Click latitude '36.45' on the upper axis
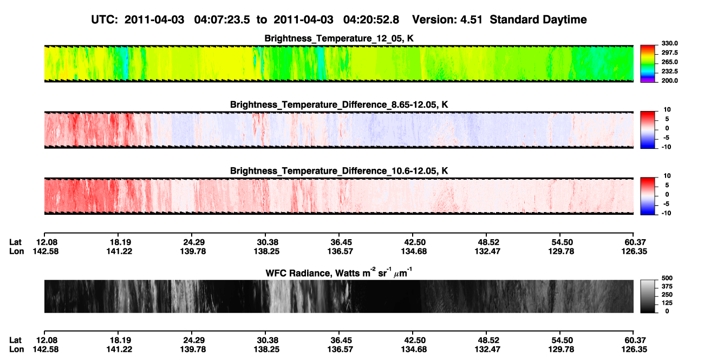The width and height of the screenshot is (704, 361). click(x=340, y=242)
